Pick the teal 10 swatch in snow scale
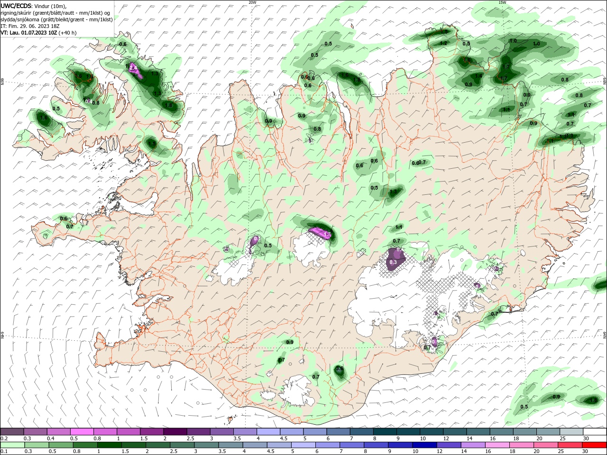The image size is (607, 455). 432,432
